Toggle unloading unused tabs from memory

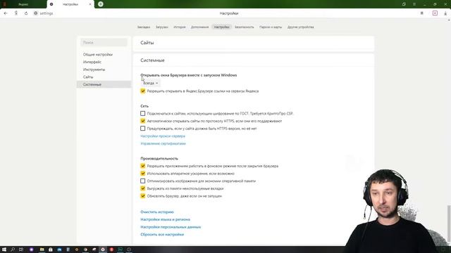(x=142, y=188)
